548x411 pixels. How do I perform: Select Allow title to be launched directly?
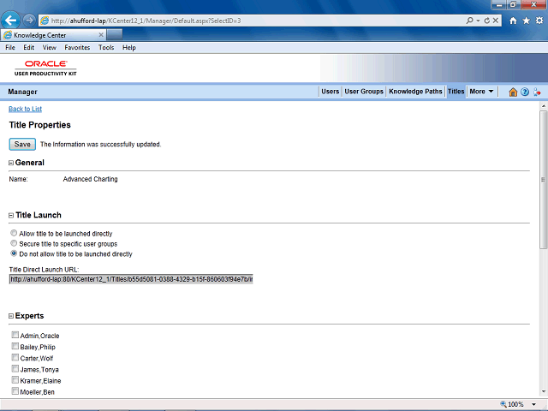coord(14,233)
